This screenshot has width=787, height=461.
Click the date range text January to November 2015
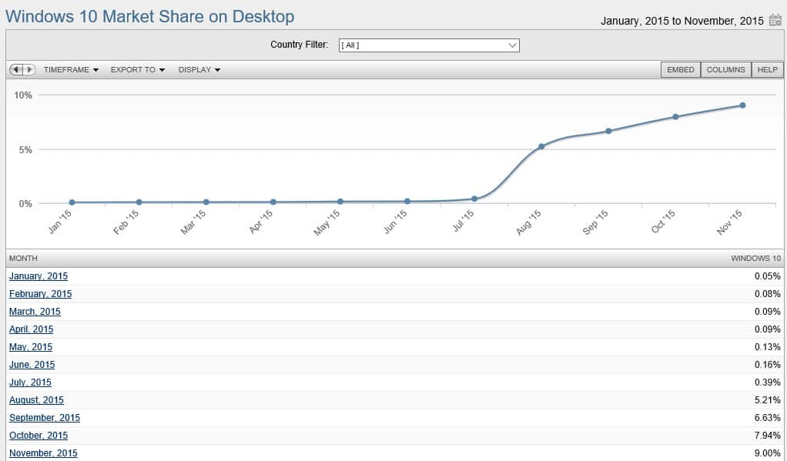click(682, 21)
